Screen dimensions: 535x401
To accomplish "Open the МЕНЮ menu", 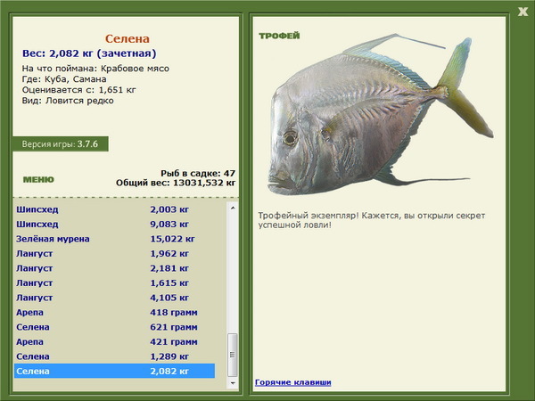I will 38,180.
